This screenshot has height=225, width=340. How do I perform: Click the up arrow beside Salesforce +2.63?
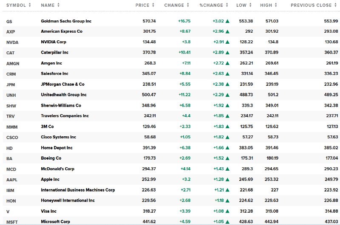click(227, 73)
